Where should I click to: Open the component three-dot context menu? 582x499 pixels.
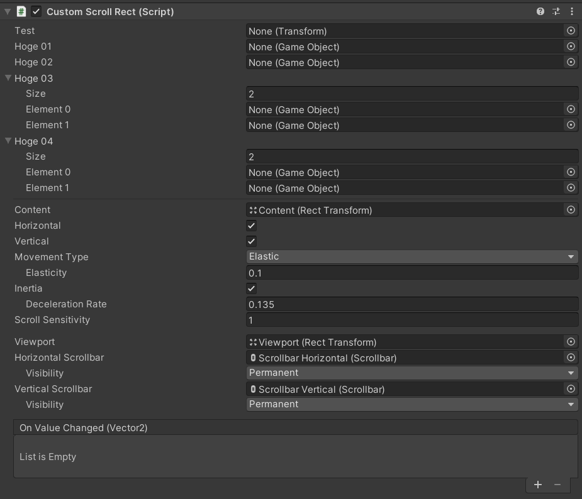coord(571,11)
